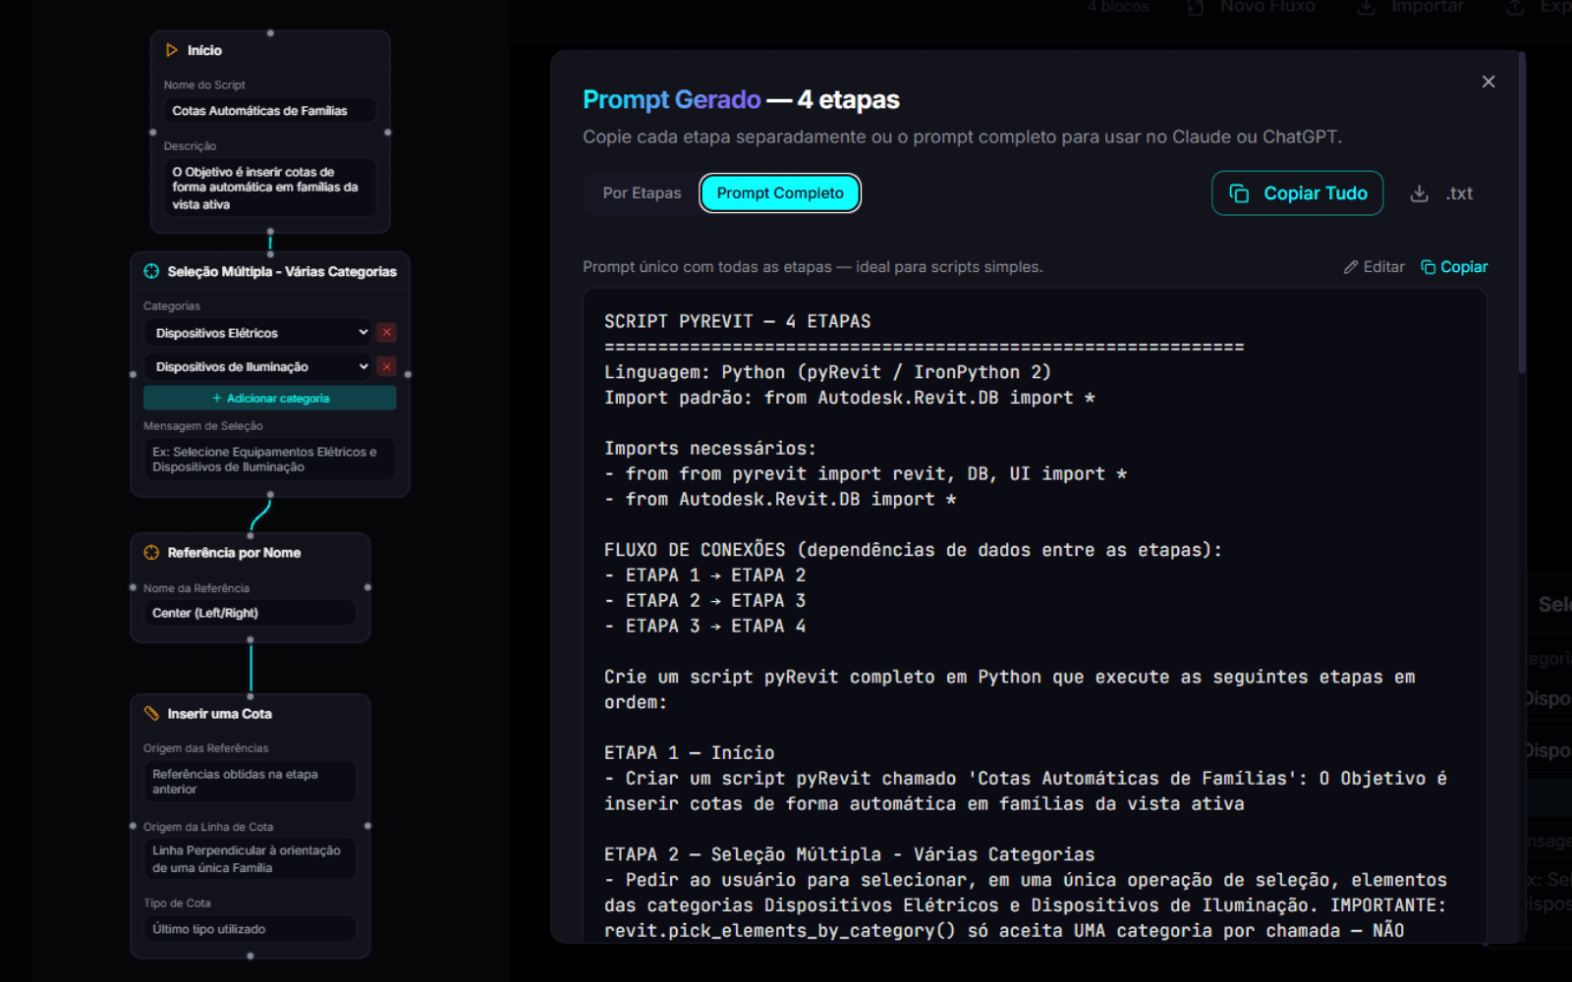The height and width of the screenshot is (982, 1572).
Task: Click the Importar toolbar button
Action: point(1411,7)
